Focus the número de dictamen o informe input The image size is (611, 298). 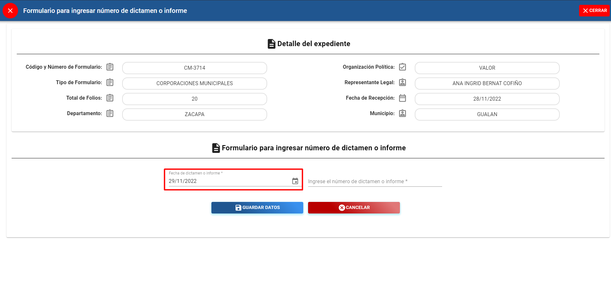[x=374, y=181]
